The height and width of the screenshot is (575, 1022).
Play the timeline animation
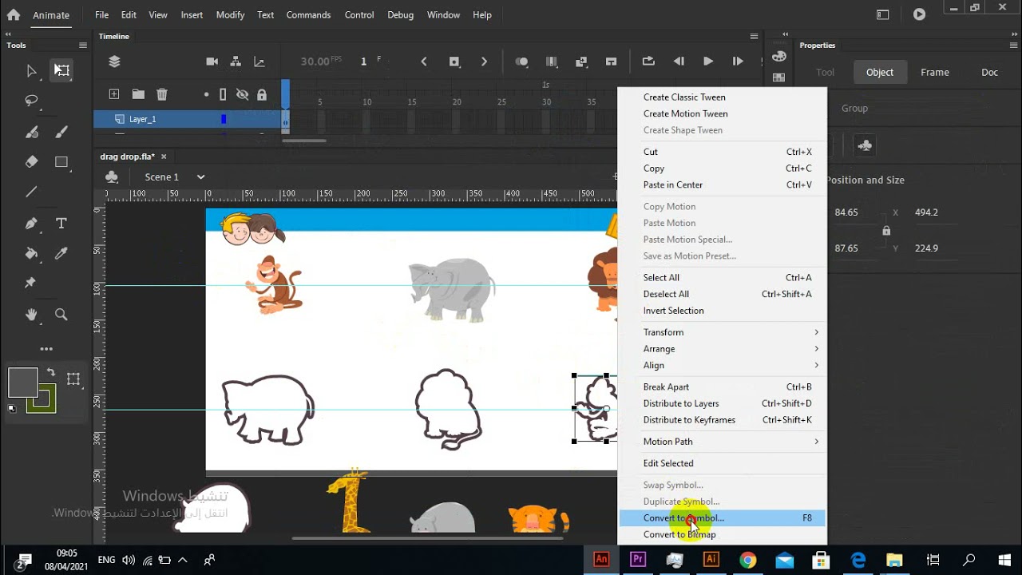pos(708,61)
